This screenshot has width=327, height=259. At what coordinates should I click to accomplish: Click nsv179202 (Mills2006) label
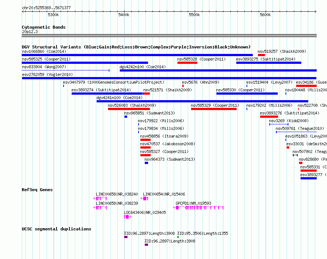pyautogui.click(x=269, y=105)
